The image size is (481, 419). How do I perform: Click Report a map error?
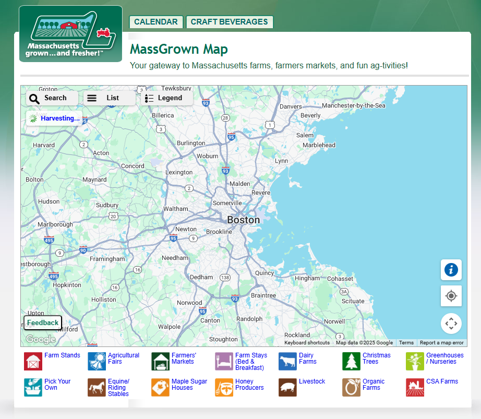[442, 343]
